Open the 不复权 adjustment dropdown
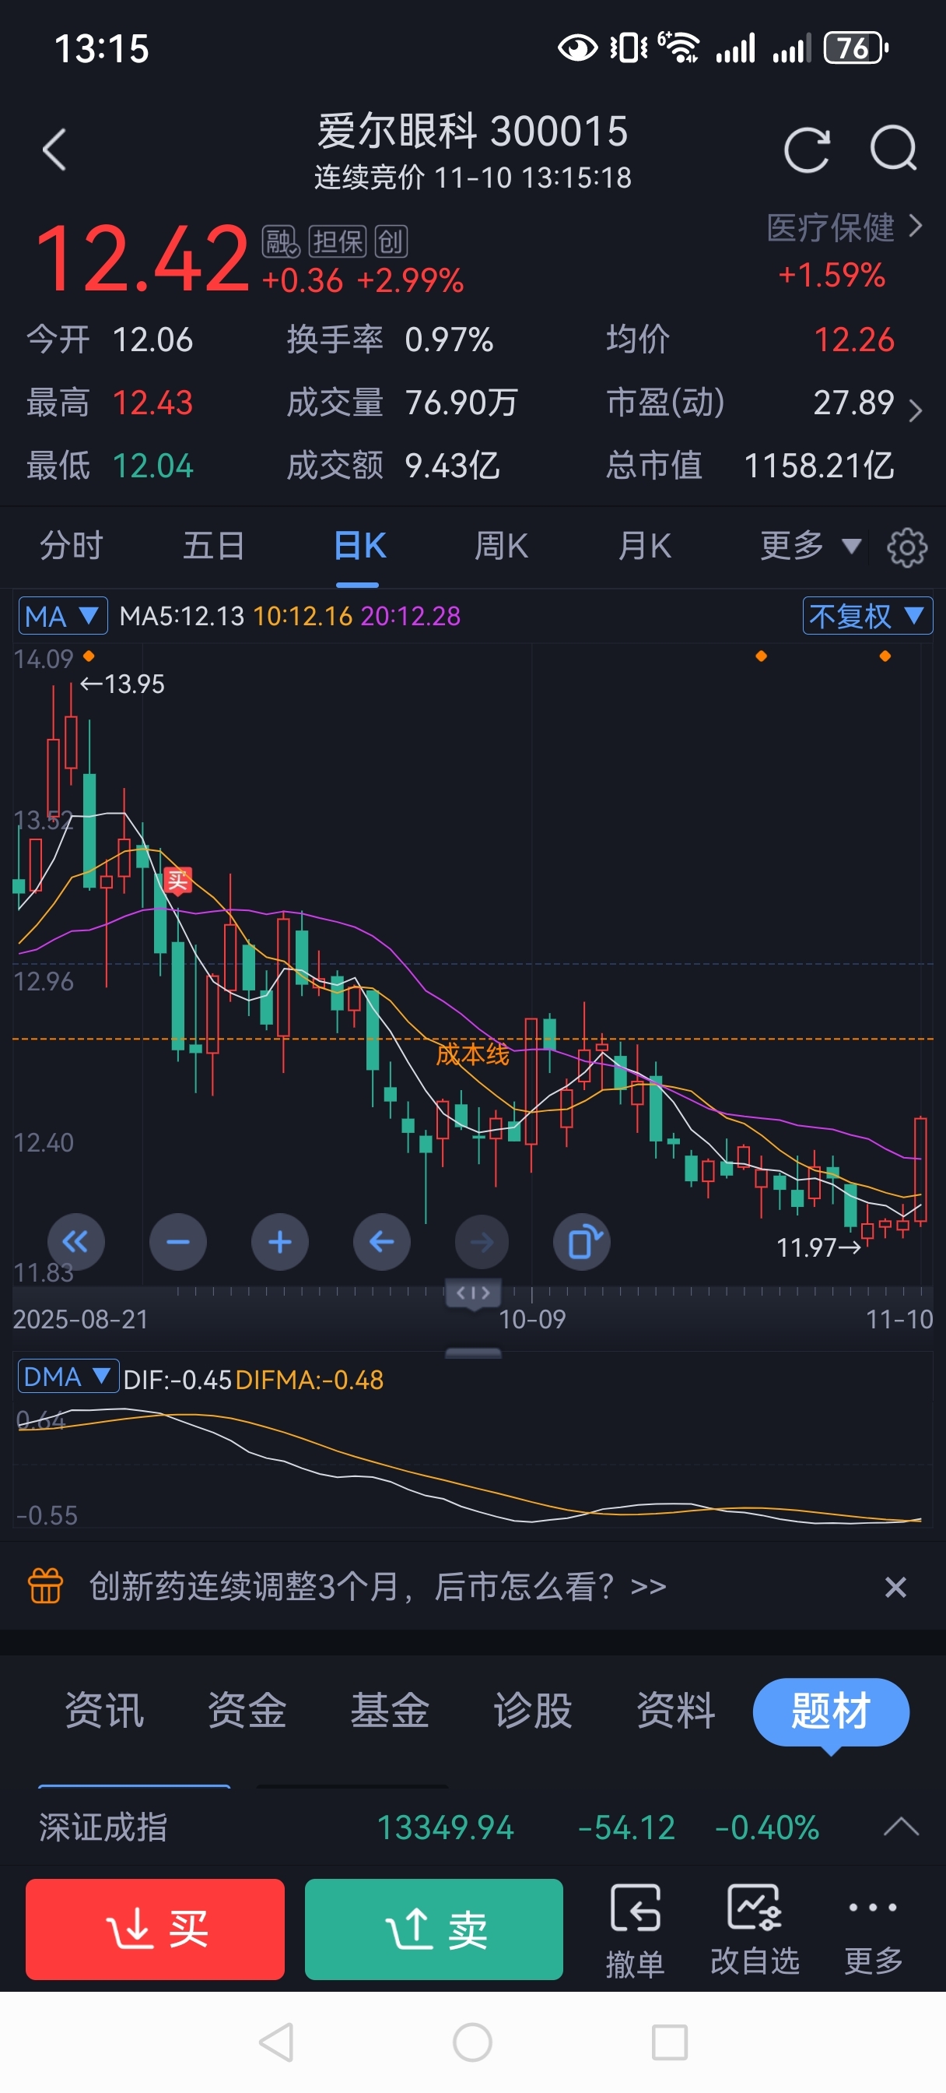Viewport: 946px width, 2093px height. click(x=867, y=617)
